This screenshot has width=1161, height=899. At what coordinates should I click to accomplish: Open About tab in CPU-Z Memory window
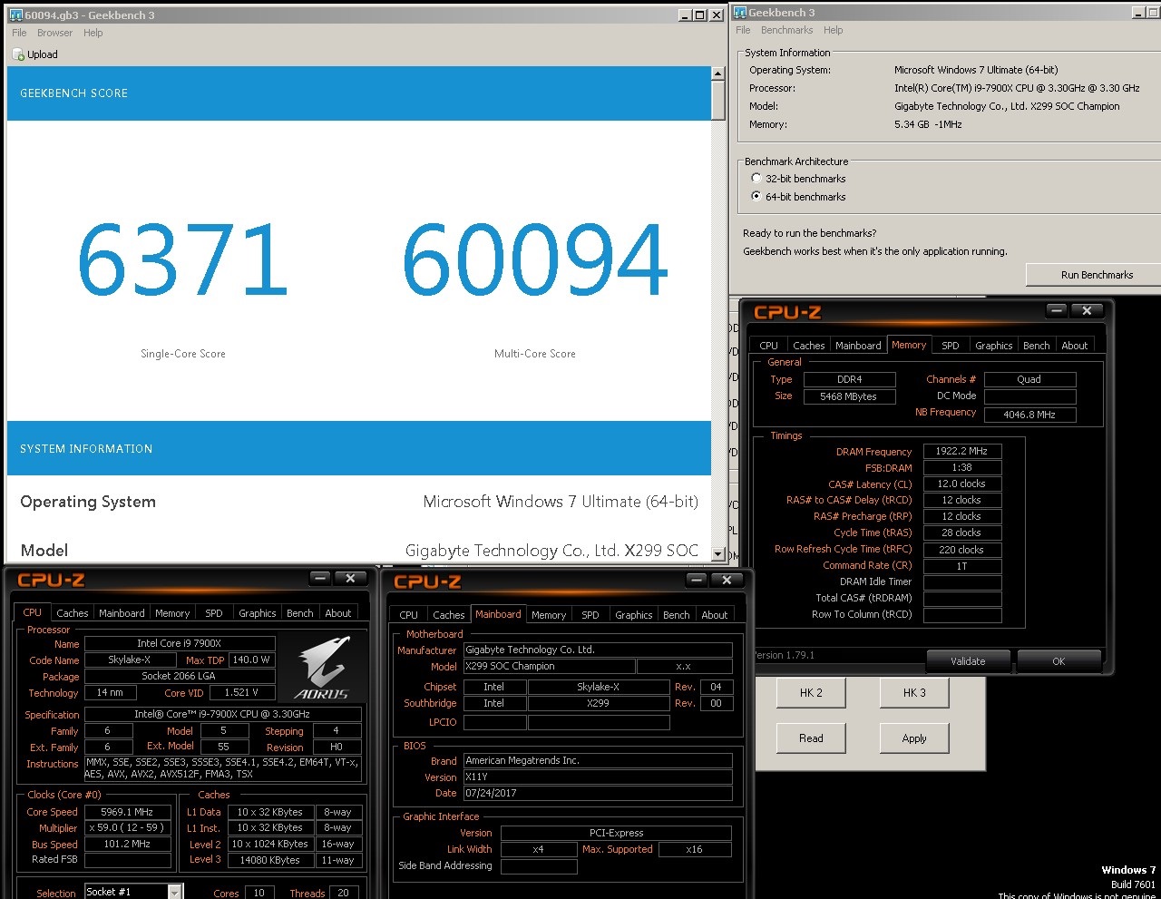pos(1075,346)
